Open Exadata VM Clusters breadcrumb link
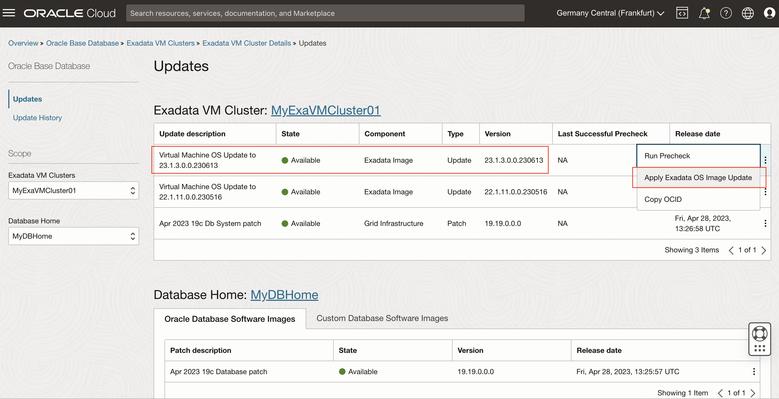The height and width of the screenshot is (399, 779). (160, 43)
